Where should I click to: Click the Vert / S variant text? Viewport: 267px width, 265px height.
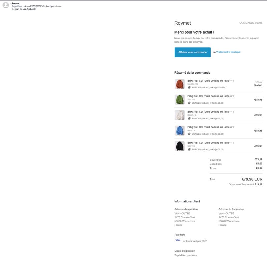pyautogui.click(x=191, y=100)
